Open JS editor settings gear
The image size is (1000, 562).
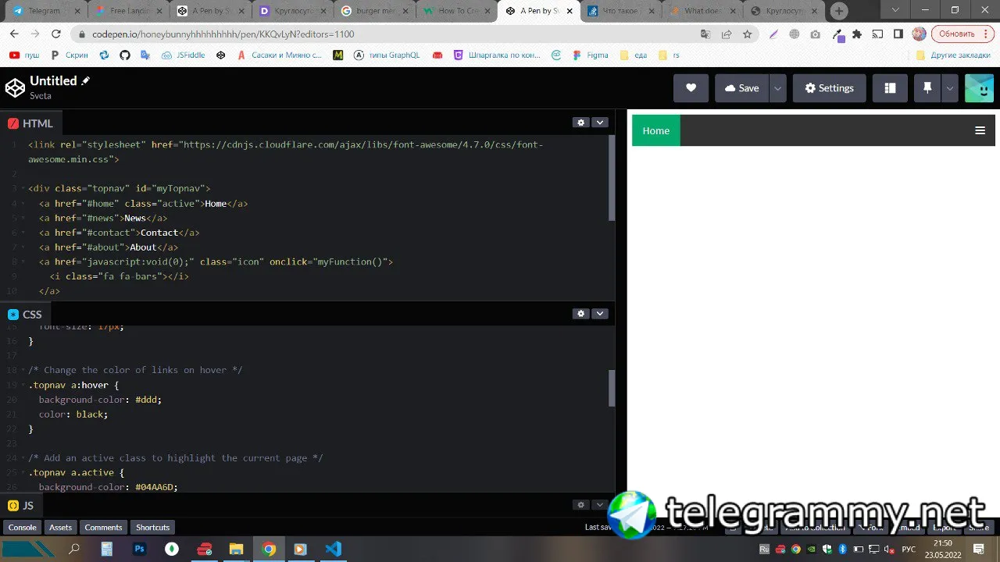pyautogui.click(x=580, y=505)
